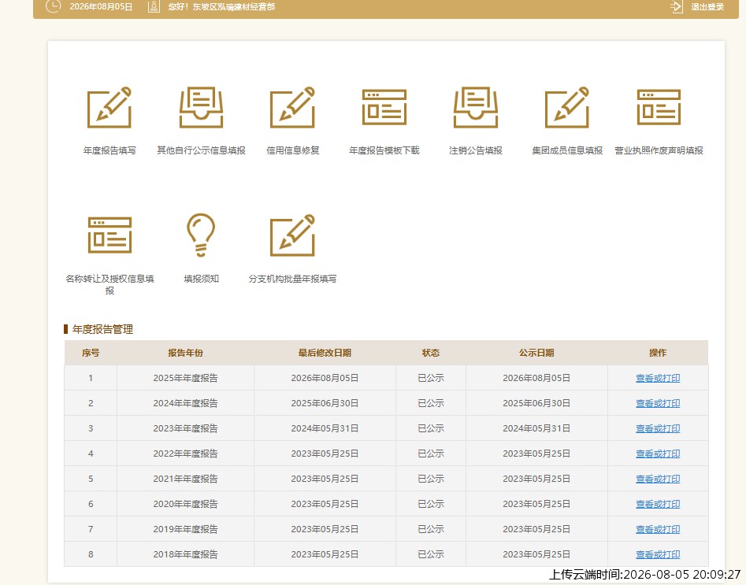
Task: Select the 2022年年度报告 cell
Action: pos(185,454)
